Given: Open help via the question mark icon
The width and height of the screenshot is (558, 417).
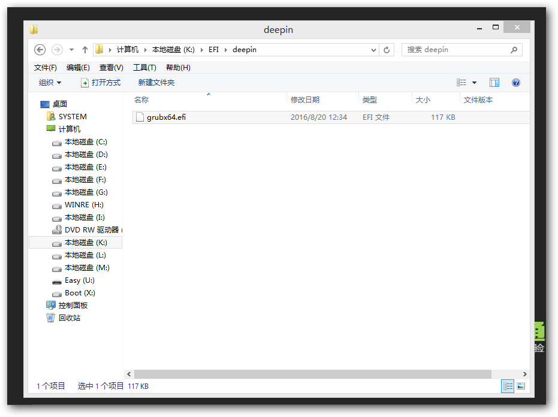Looking at the screenshot, I should tap(515, 83).
